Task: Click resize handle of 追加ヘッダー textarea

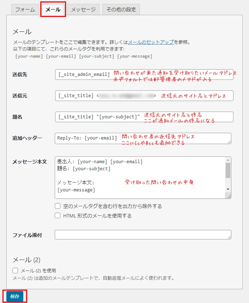Action: [x=229, y=142]
